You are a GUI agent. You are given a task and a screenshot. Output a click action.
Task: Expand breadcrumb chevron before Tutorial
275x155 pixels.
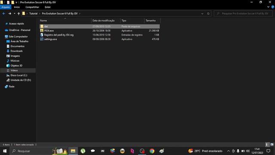(27, 13)
